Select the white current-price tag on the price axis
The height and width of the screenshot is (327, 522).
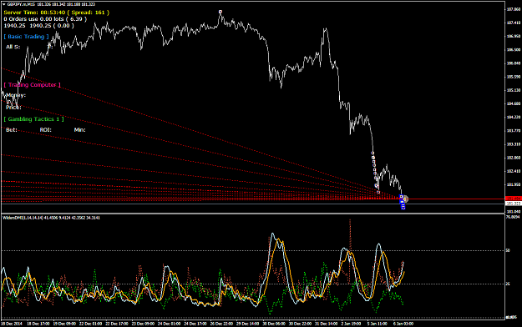click(x=514, y=203)
